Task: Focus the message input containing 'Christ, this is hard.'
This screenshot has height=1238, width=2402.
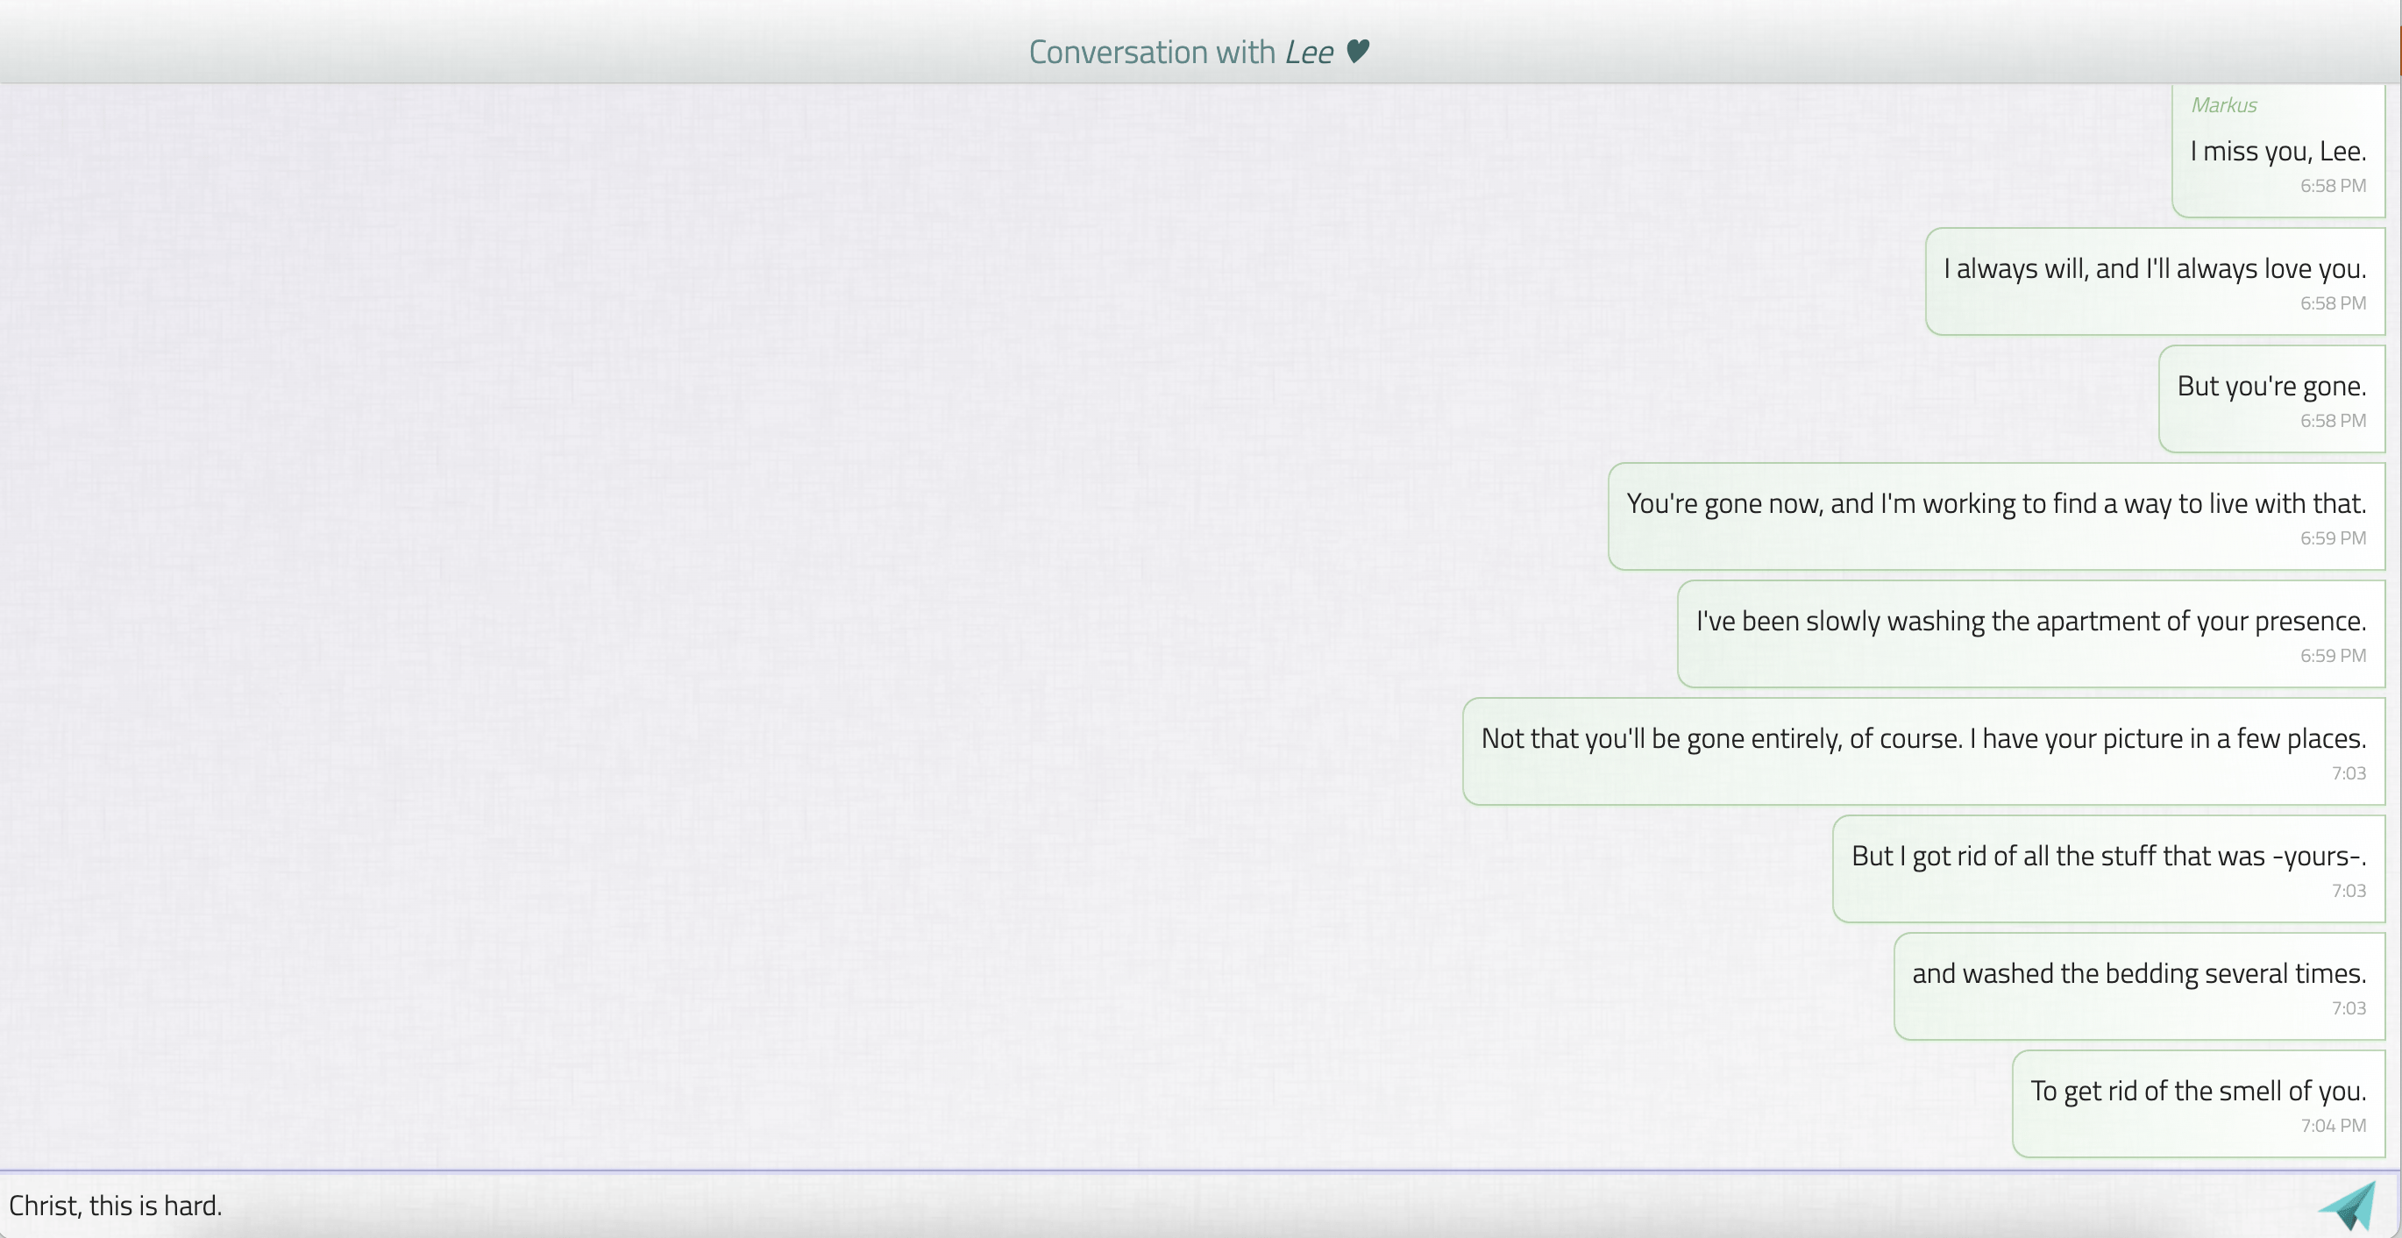Action: click(1156, 1206)
